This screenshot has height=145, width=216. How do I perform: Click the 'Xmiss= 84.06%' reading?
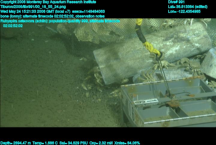[x=127, y=143]
